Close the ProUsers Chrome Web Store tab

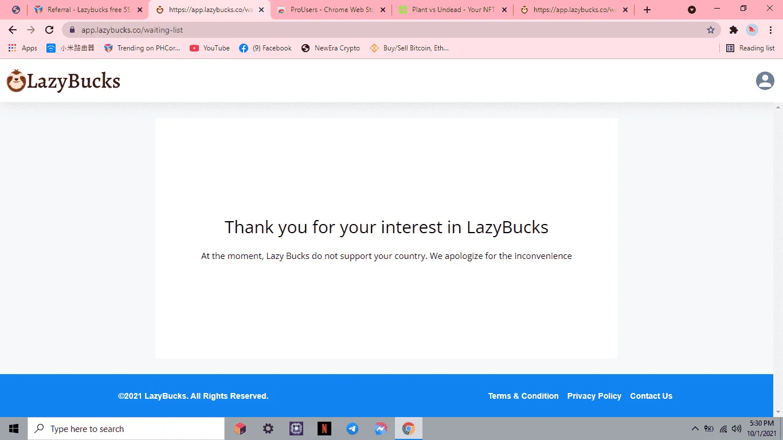click(383, 10)
